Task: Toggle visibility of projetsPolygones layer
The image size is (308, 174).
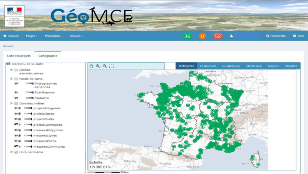Action: 16,108
